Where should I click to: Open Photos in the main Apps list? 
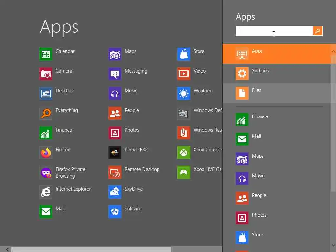115,133
